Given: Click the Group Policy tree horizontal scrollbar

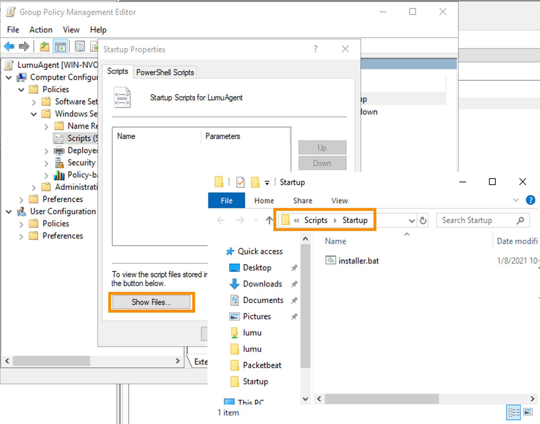Looking at the screenshot, I should (51, 361).
